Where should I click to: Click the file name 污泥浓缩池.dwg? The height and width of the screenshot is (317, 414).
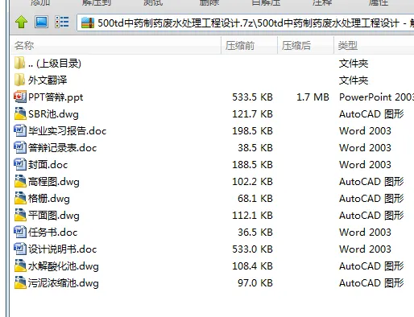[64, 283]
